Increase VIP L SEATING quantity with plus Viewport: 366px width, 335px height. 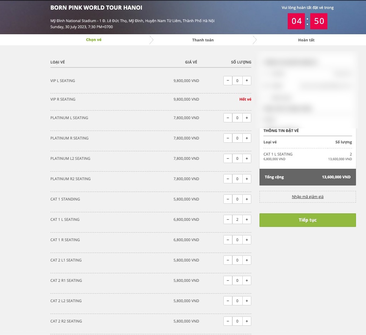247,81
